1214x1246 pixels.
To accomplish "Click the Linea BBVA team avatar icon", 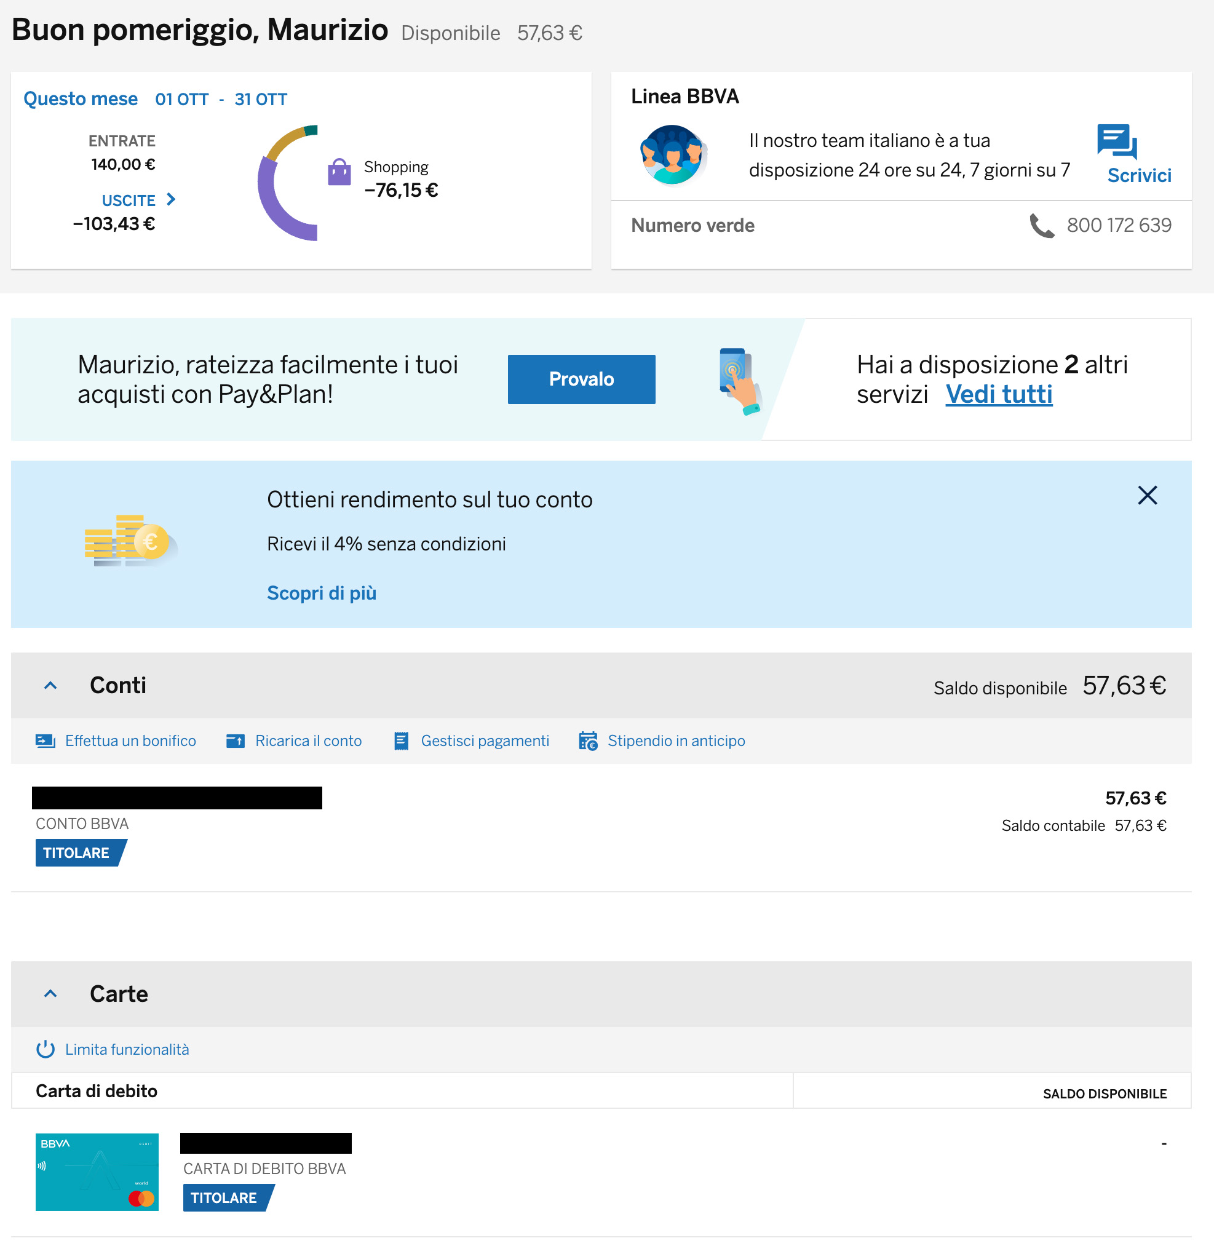I will (x=672, y=155).
